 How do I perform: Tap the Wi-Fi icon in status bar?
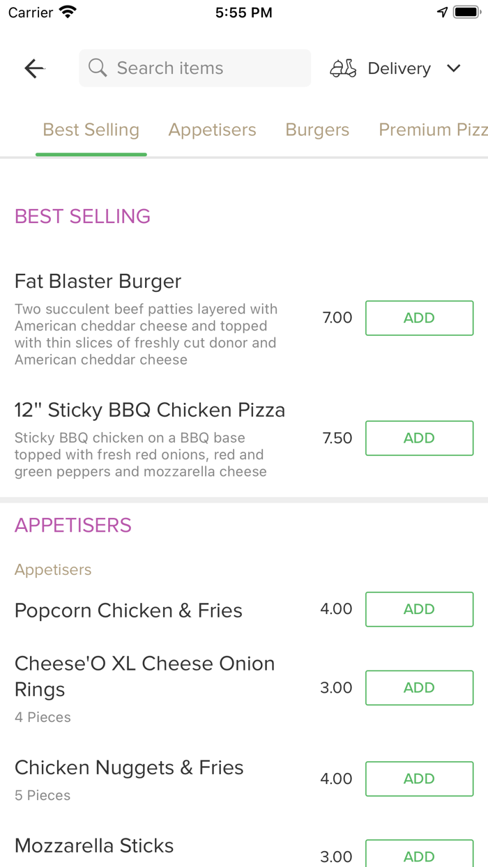(66, 11)
